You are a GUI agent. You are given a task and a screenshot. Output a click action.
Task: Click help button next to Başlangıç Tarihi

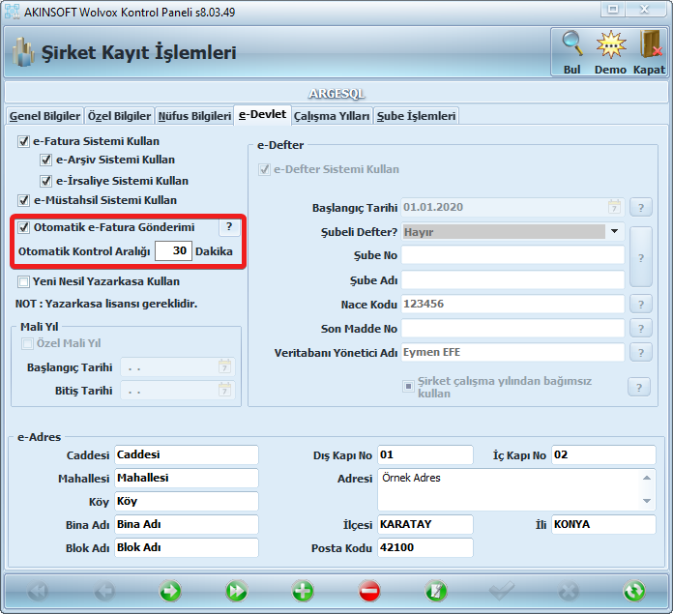pos(641,208)
